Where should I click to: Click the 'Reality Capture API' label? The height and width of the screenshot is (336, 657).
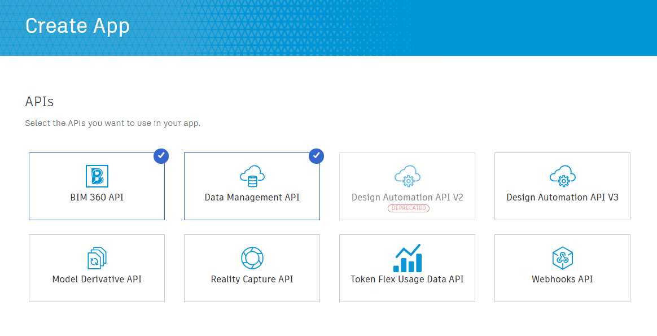click(x=252, y=280)
